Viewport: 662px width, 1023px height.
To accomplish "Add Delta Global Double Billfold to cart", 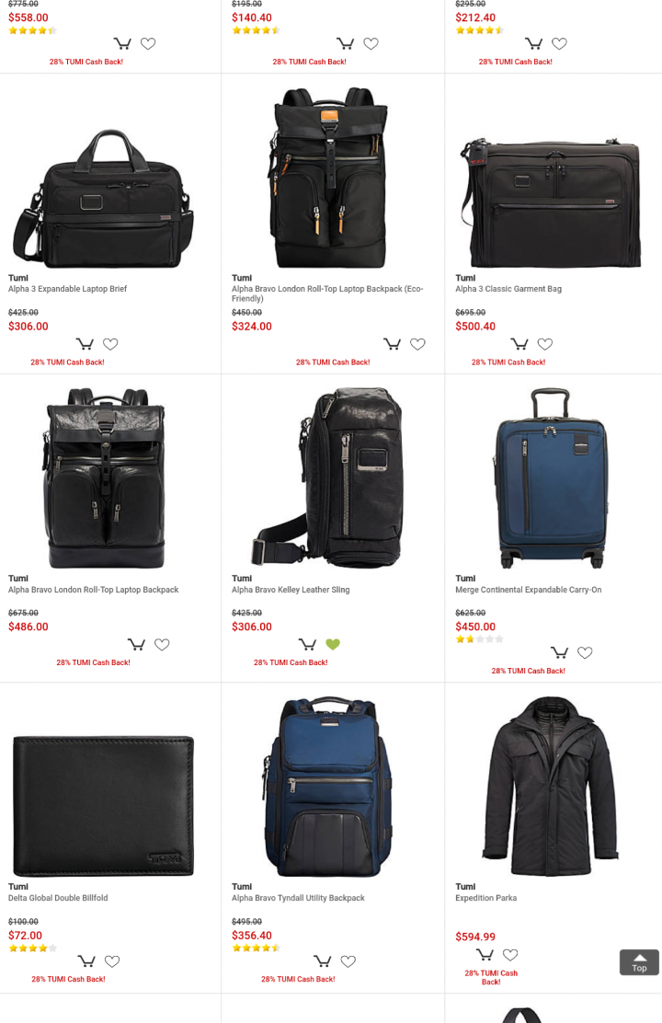I will click(x=86, y=961).
